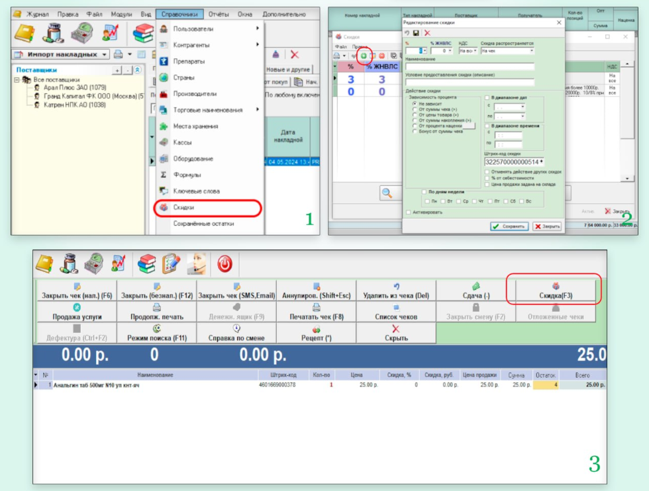649x491 pixels.
Task: Click the floppy disk save icon in dialog
Action: point(415,32)
